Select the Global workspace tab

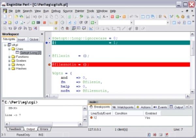coord(34,39)
